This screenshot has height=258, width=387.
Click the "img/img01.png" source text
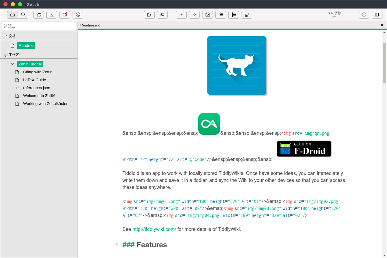pos(162,201)
